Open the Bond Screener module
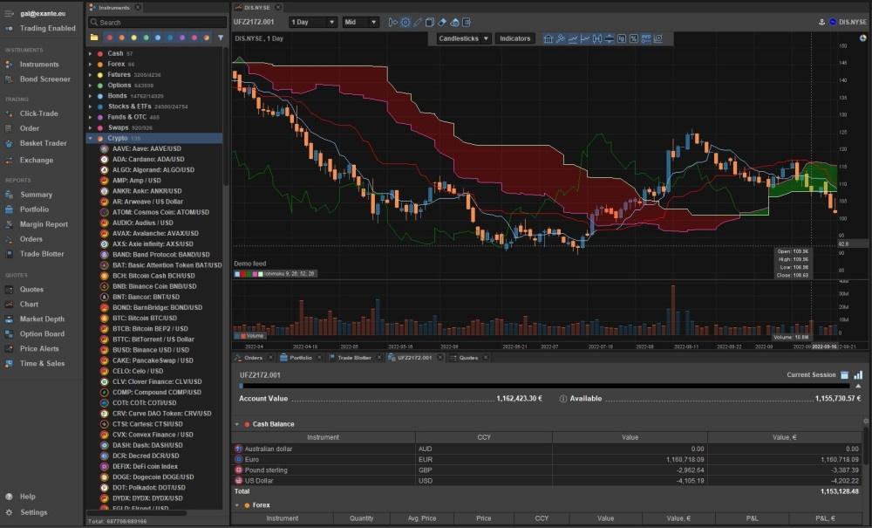The height and width of the screenshot is (528, 872). pyautogui.click(x=45, y=79)
